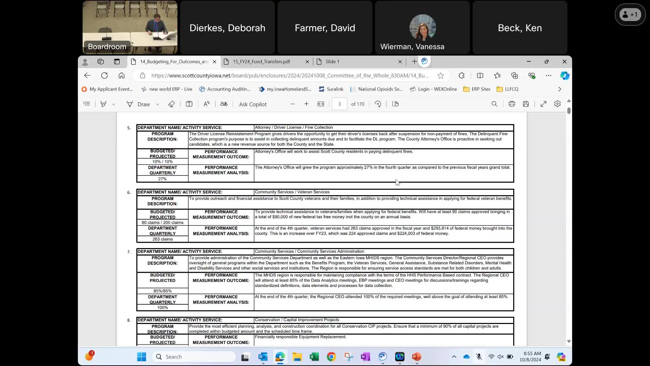Open the favorites list
The width and height of the screenshot is (650, 366).
[497, 76]
